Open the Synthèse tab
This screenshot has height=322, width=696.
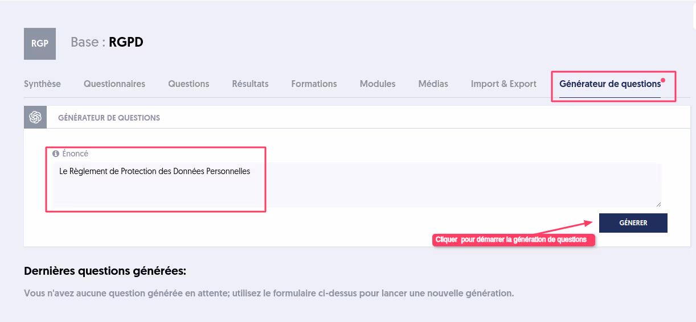tap(42, 84)
